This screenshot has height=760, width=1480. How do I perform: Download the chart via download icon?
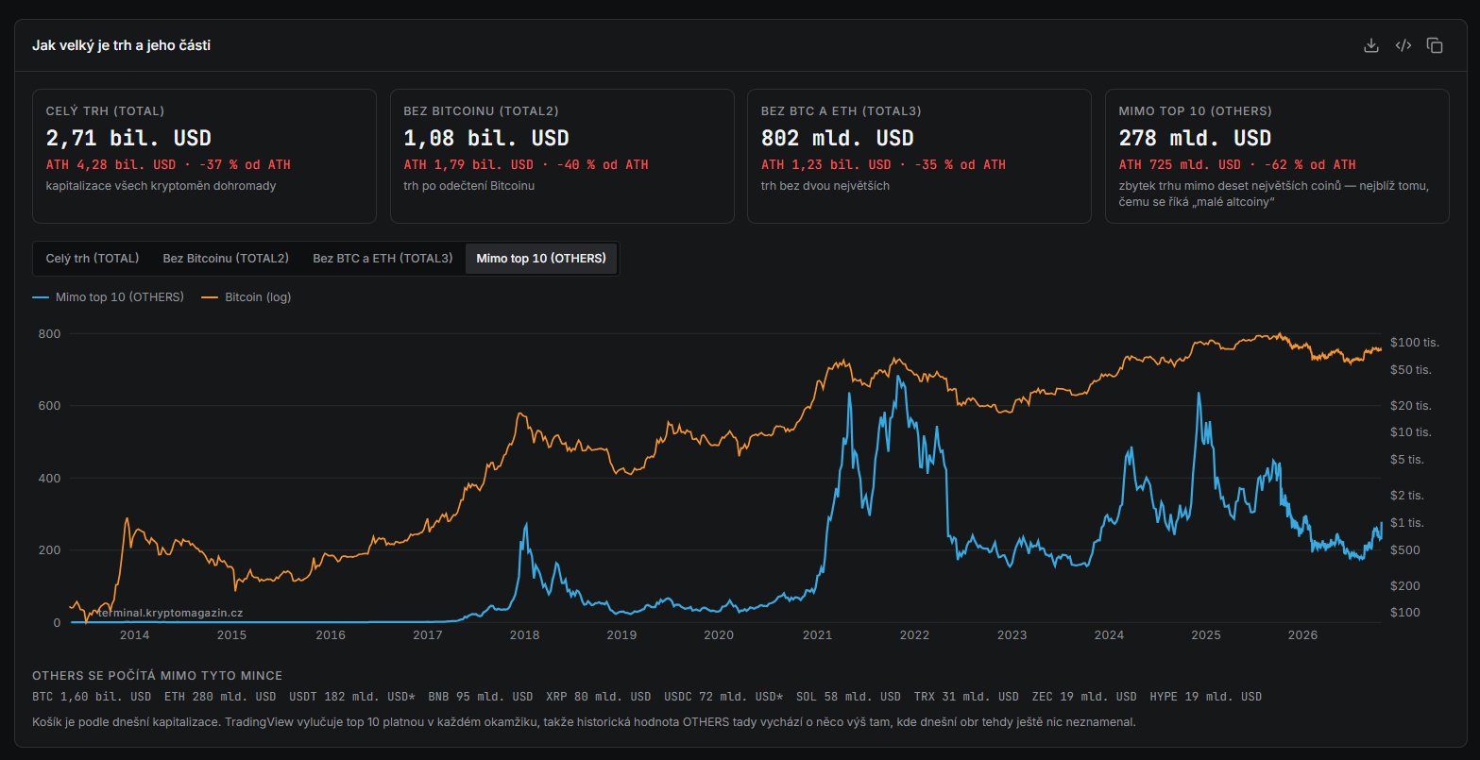1371,45
